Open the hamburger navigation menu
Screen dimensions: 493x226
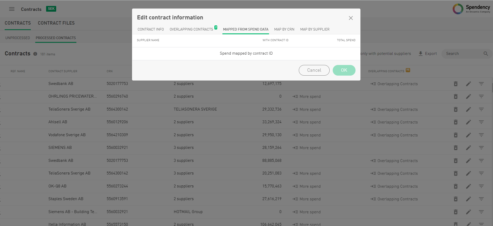click(12, 9)
